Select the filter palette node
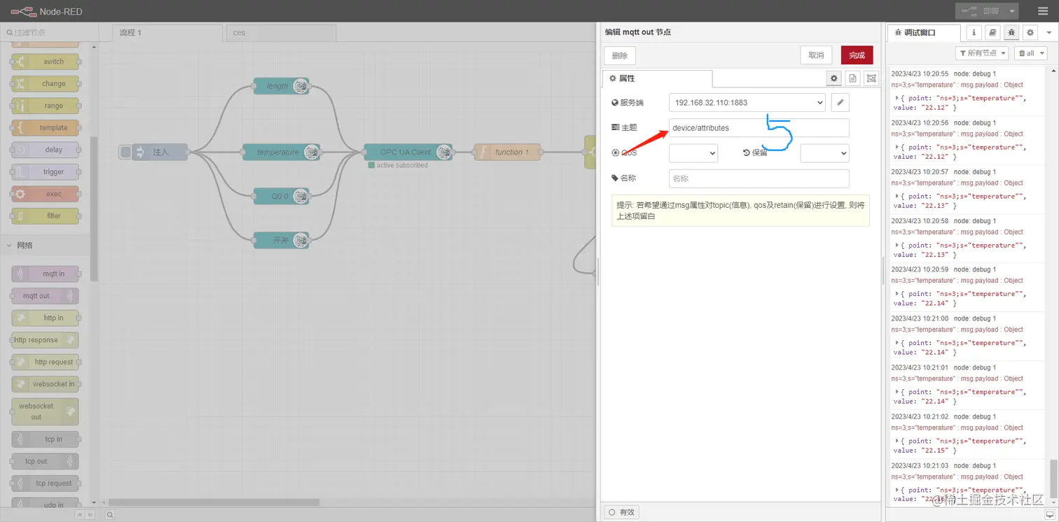The image size is (1059, 522). tap(45, 216)
